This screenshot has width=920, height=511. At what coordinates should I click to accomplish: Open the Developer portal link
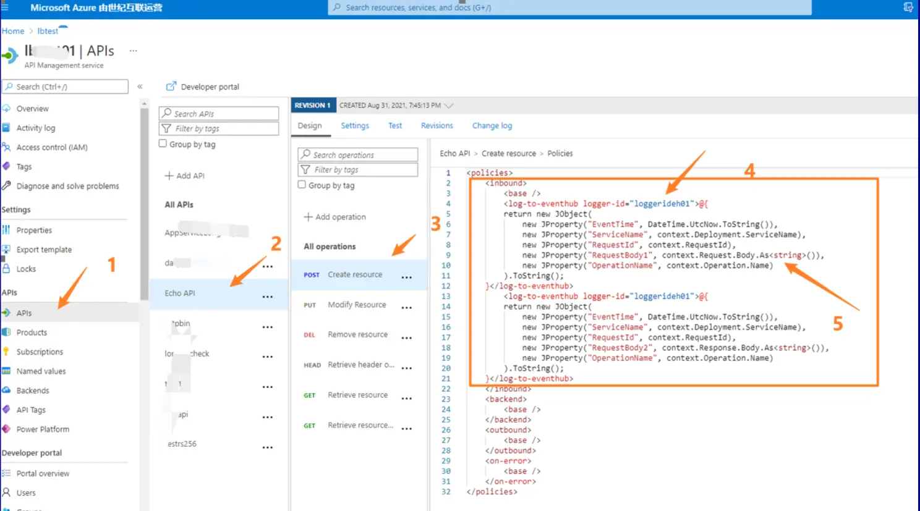click(x=203, y=87)
